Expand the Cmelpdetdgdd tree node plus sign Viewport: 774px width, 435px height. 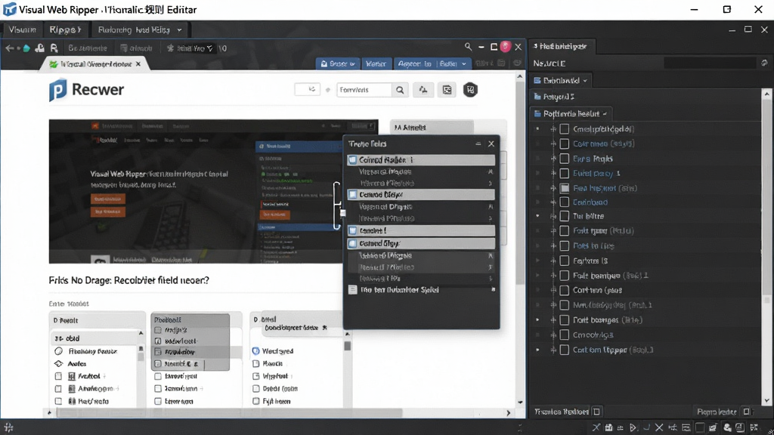(553, 128)
